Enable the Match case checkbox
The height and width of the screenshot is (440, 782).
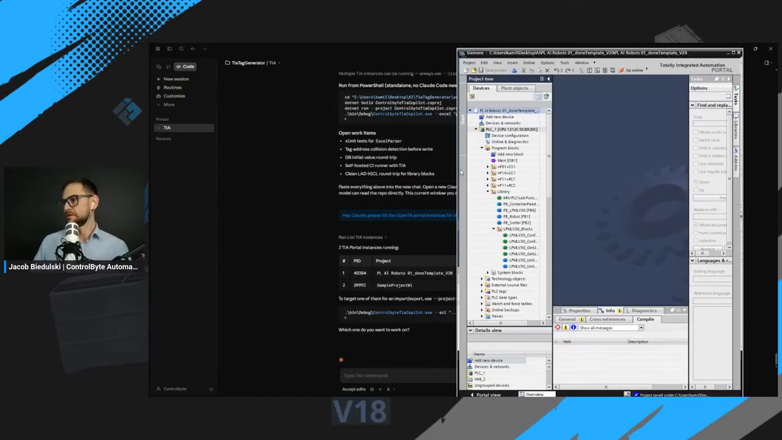pos(695,140)
